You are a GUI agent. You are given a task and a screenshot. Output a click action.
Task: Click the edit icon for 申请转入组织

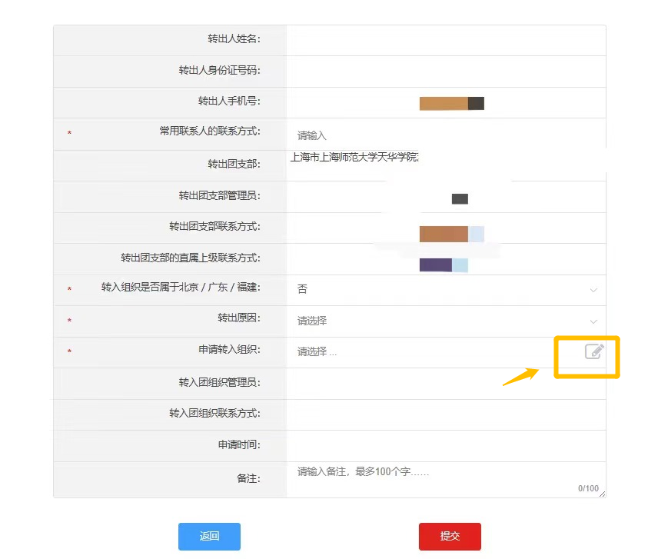coord(594,351)
